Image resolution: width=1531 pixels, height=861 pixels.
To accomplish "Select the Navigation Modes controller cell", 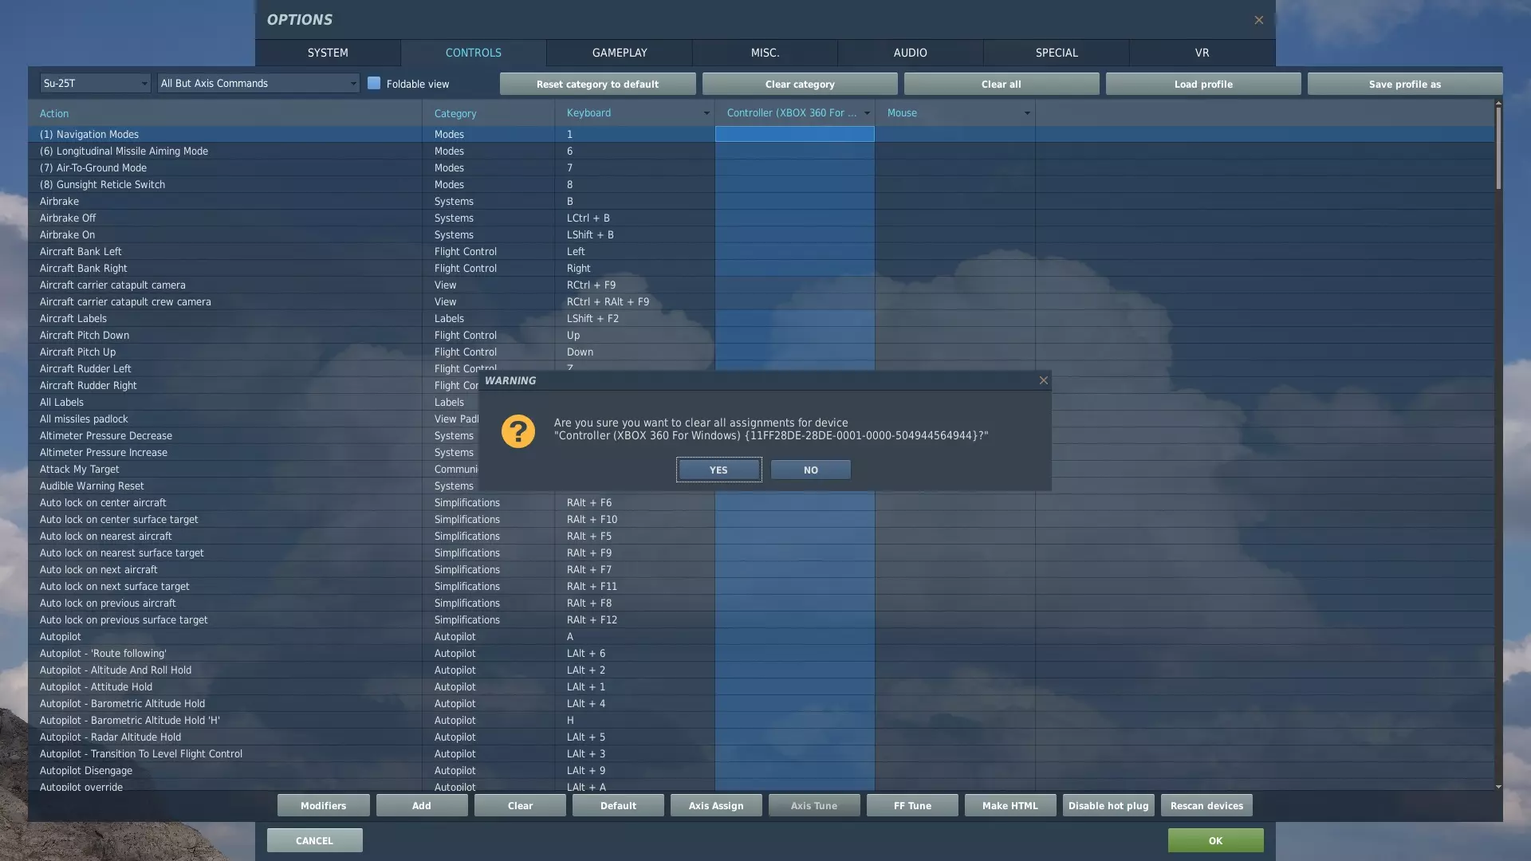I will click(x=794, y=135).
